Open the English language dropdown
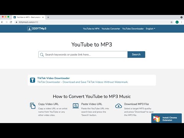The width and height of the screenshot is (184, 138). pyautogui.click(x=150, y=29)
